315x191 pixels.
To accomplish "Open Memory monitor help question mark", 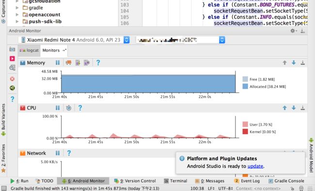I will 98,63.
